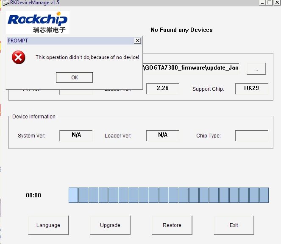
Task: Click the firmware Loader Ver 2.26 field
Action: (x=162, y=89)
